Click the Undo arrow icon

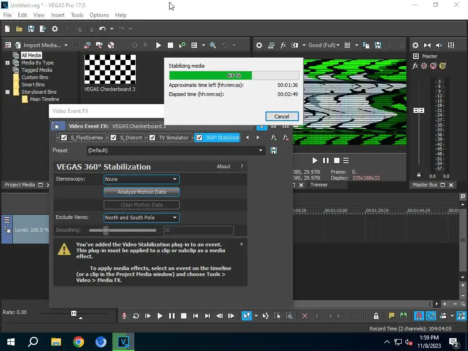(x=102, y=29)
